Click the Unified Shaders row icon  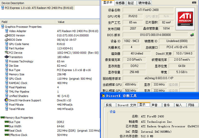coord(6,96)
